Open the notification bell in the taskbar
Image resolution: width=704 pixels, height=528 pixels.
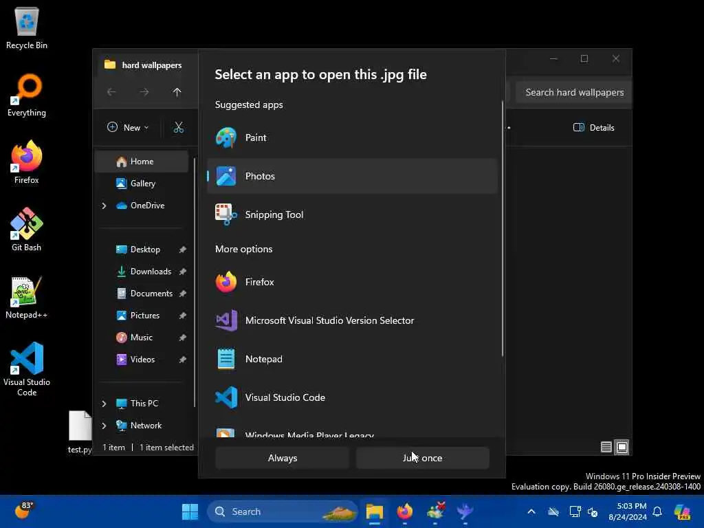click(657, 511)
